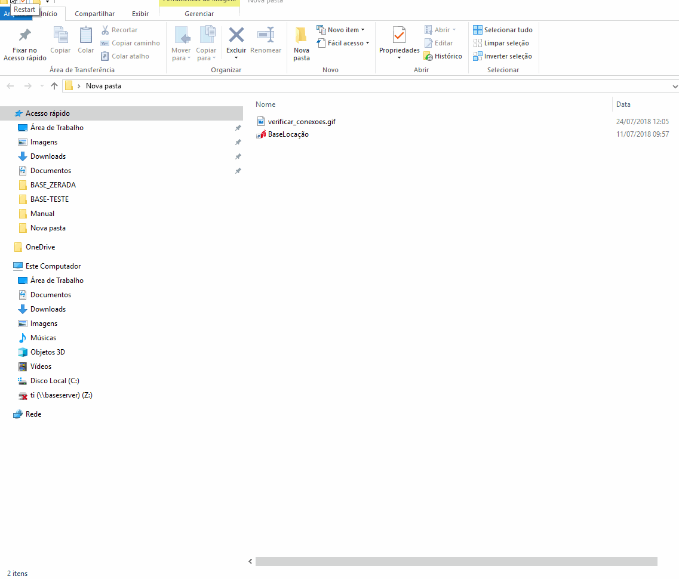Click the Colar clipboard icon
The width and height of the screenshot is (679, 579).
(x=86, y=35)
